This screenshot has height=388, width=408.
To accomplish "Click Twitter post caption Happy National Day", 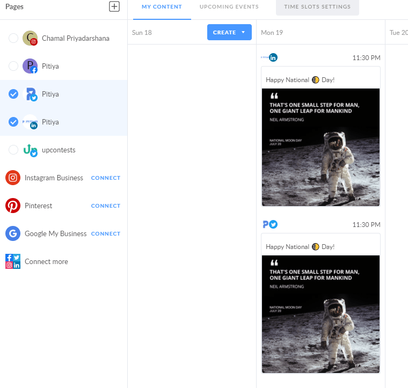I will 300,247.
